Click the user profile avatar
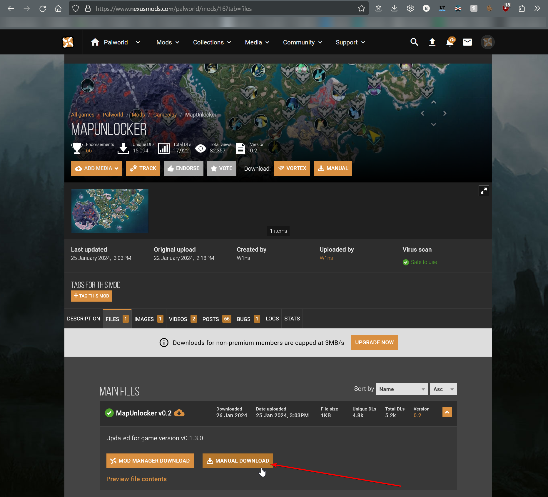 point(487,42)
